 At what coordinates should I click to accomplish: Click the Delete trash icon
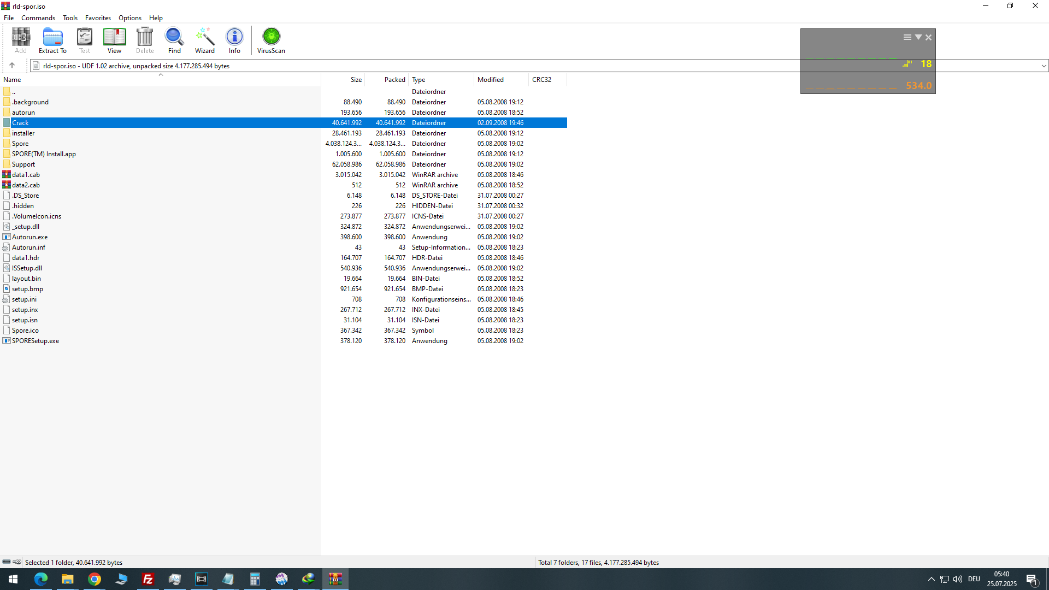[145, 40]
